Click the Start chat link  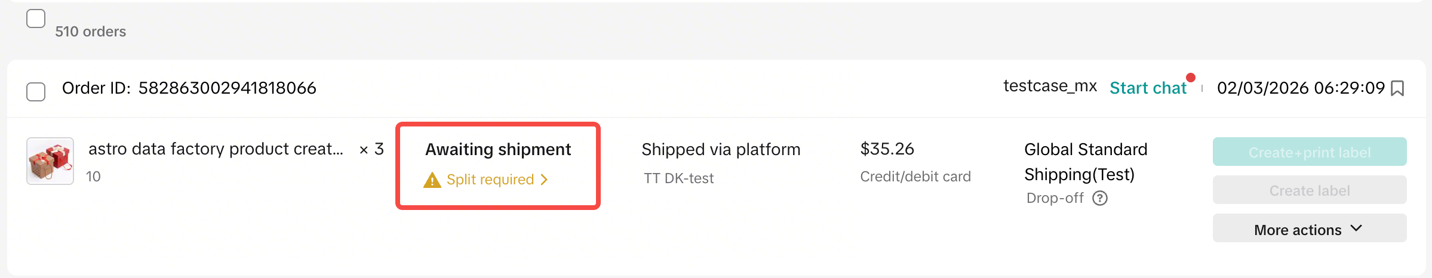1147,88
